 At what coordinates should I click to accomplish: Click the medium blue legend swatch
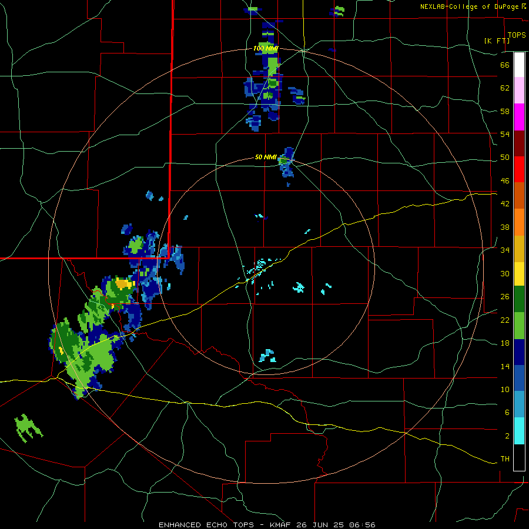point(519,378)
